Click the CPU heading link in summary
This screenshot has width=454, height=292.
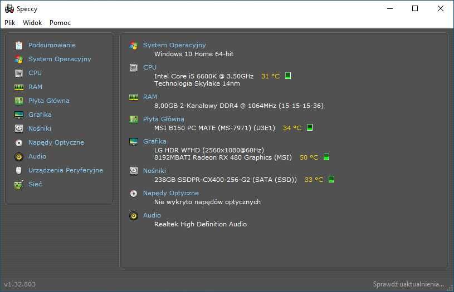coord(150,67)
